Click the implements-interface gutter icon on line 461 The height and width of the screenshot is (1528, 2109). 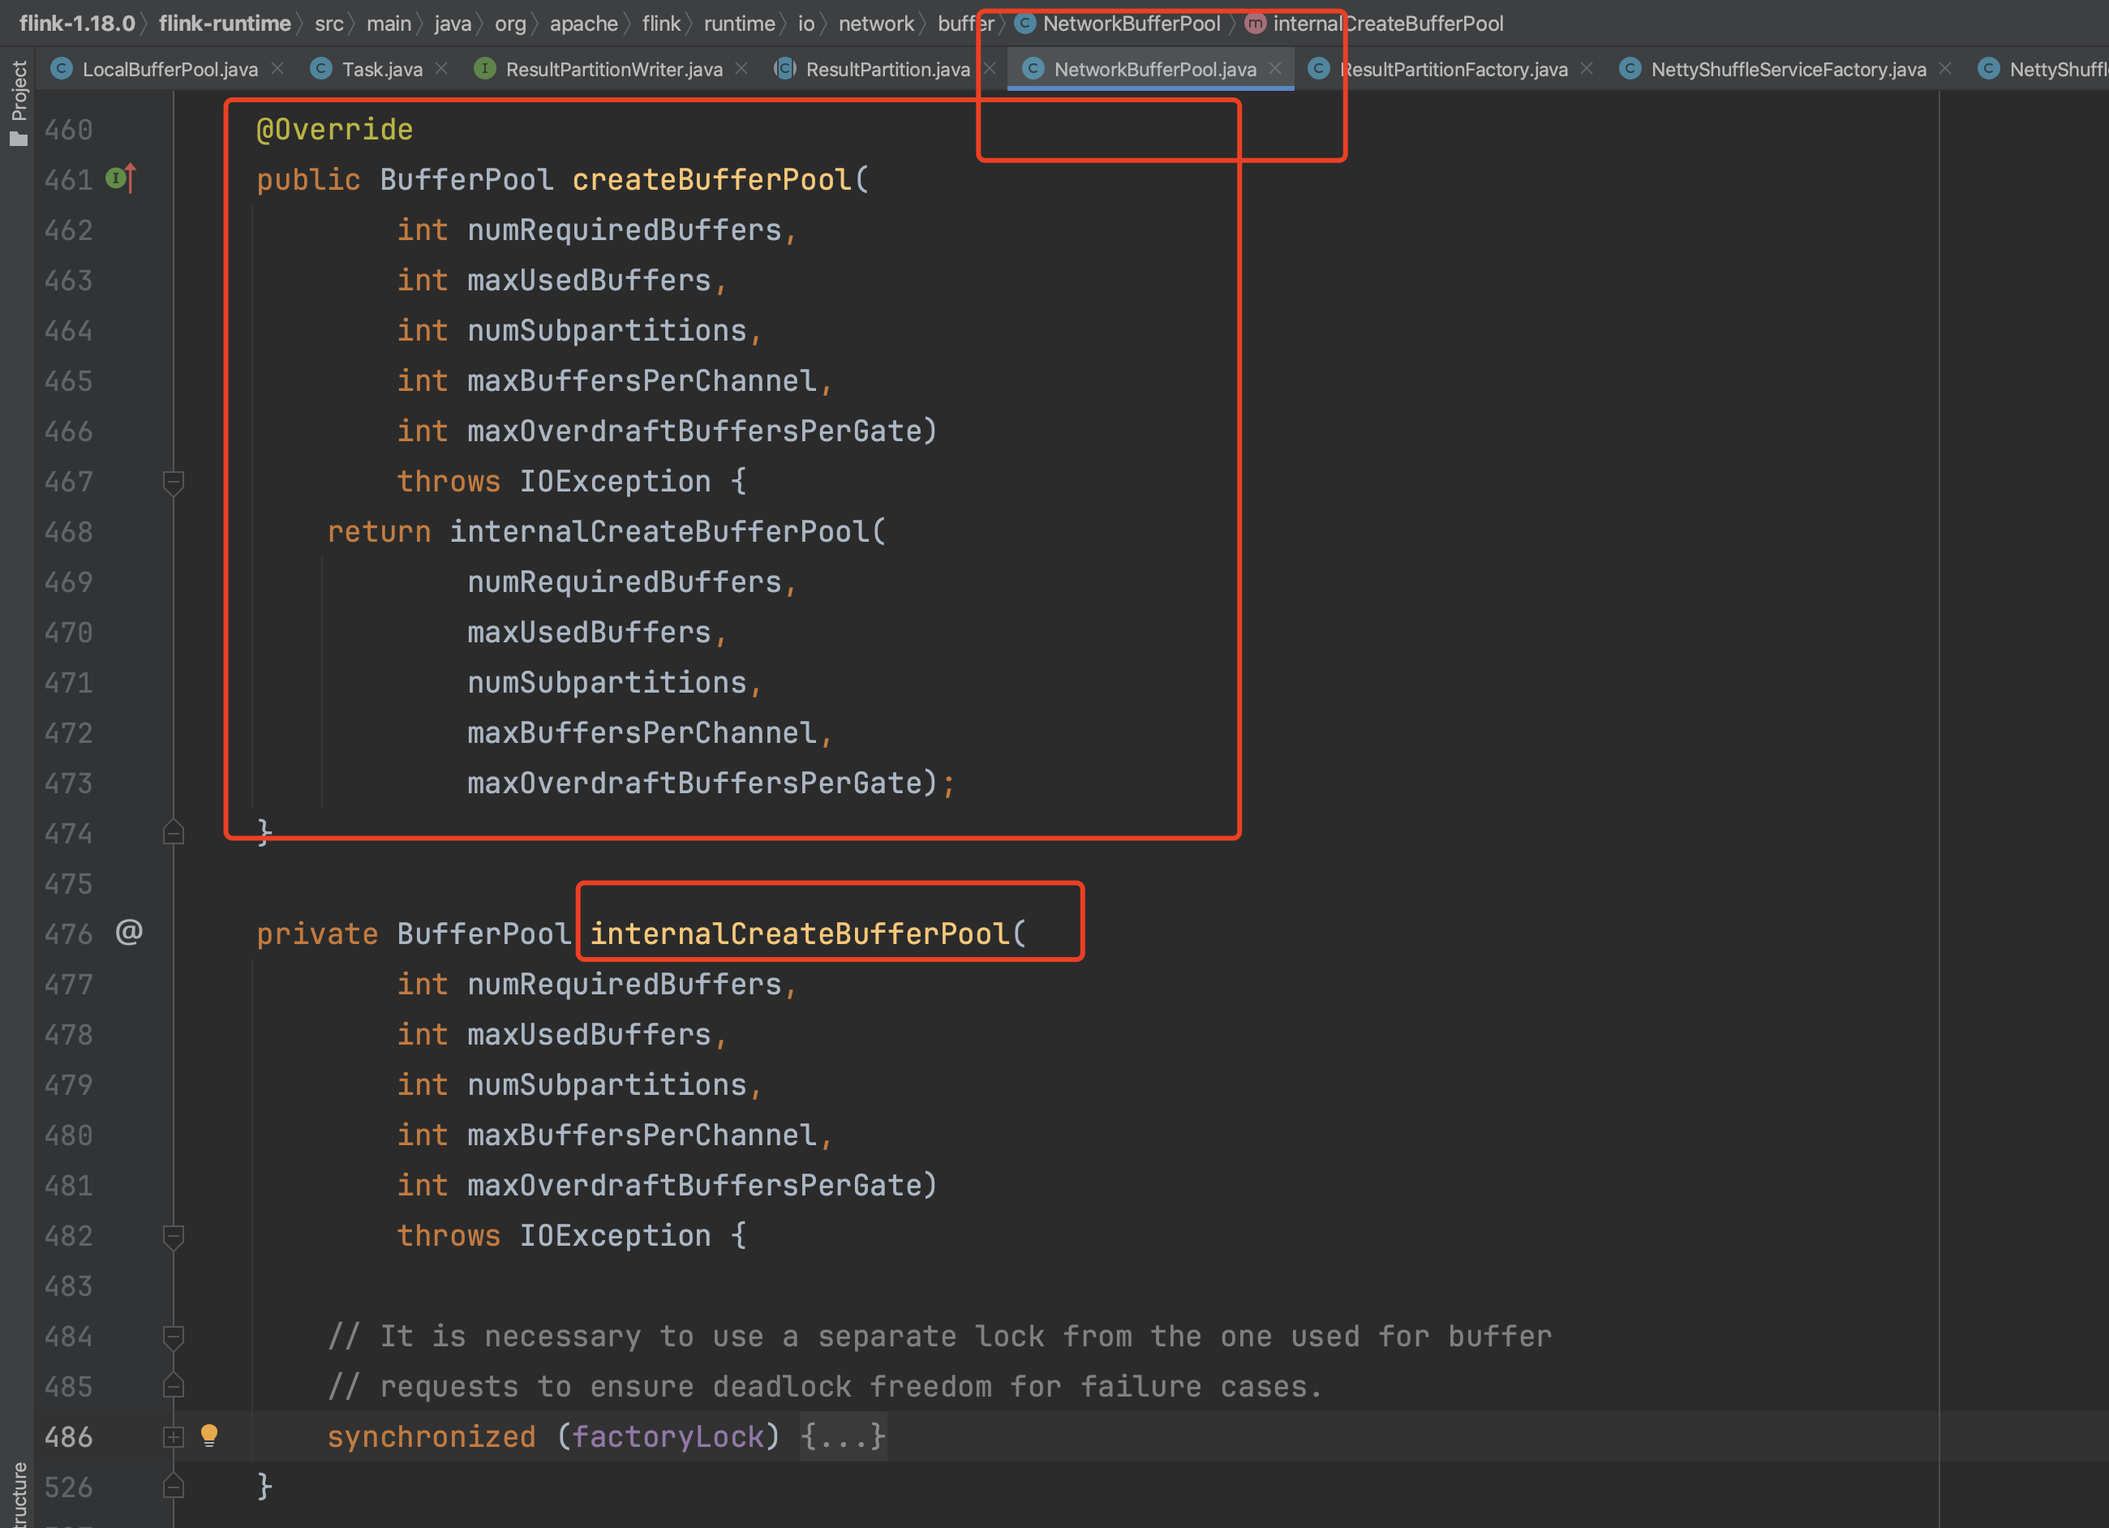click(120, 178)
